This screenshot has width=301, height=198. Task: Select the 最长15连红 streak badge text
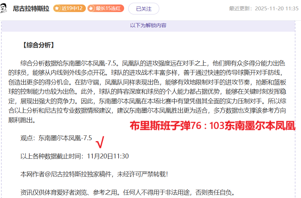click(108, 9)
